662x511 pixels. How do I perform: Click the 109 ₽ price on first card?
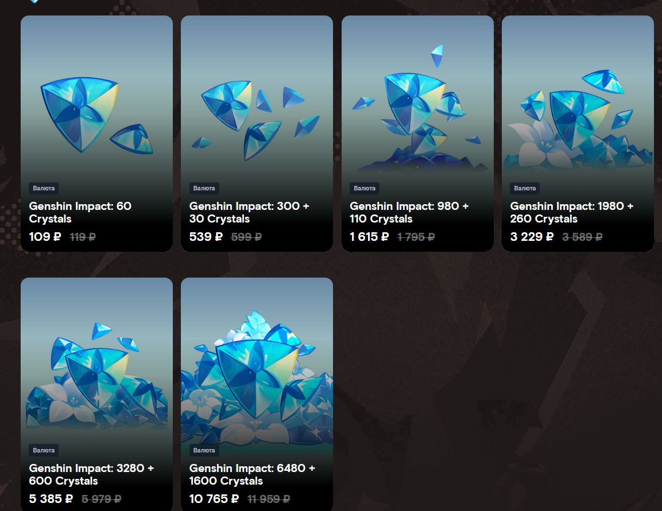click(x=45, y=237)
